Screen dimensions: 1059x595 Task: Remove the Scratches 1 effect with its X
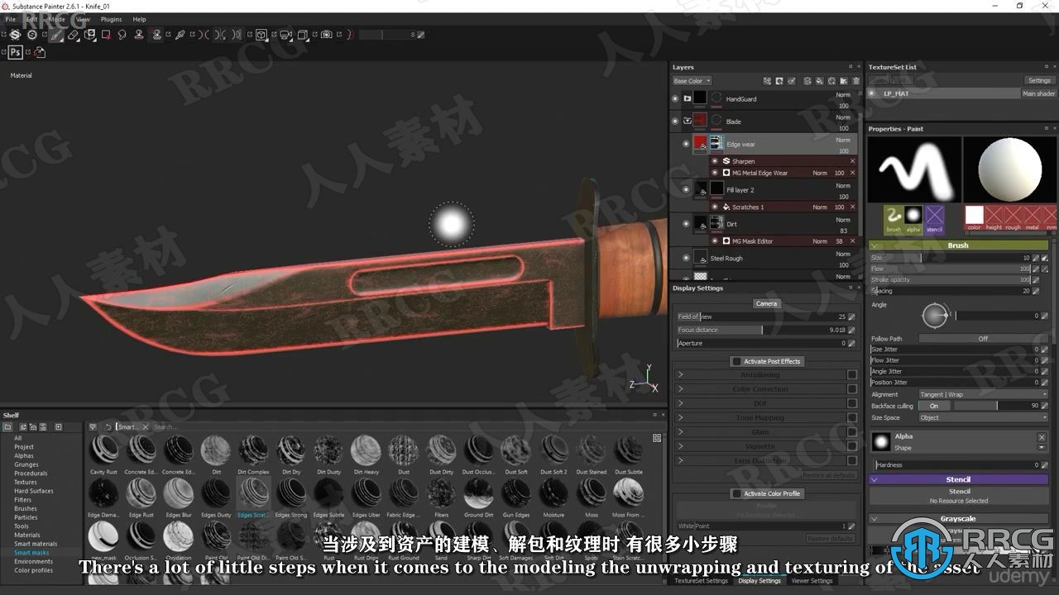click(853, 207)
